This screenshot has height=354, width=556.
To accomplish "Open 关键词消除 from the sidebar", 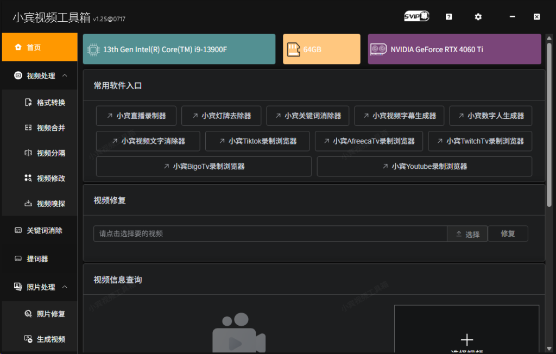I will point(40,231).
